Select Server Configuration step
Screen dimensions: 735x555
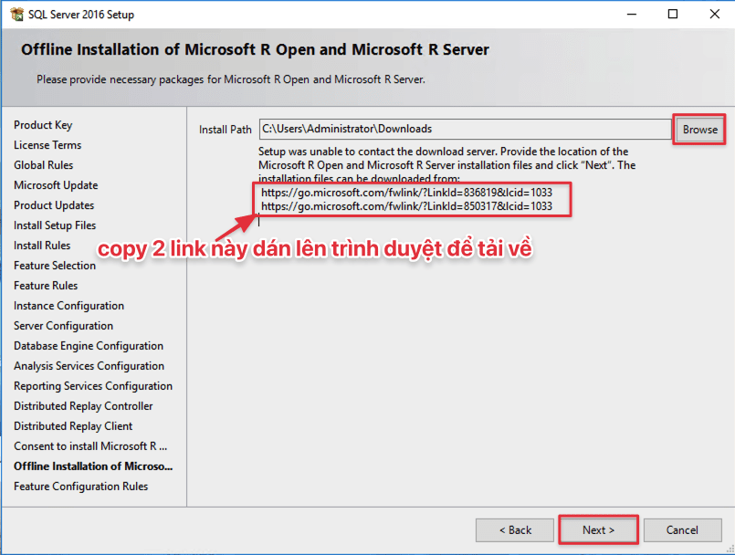click(64, 326)
